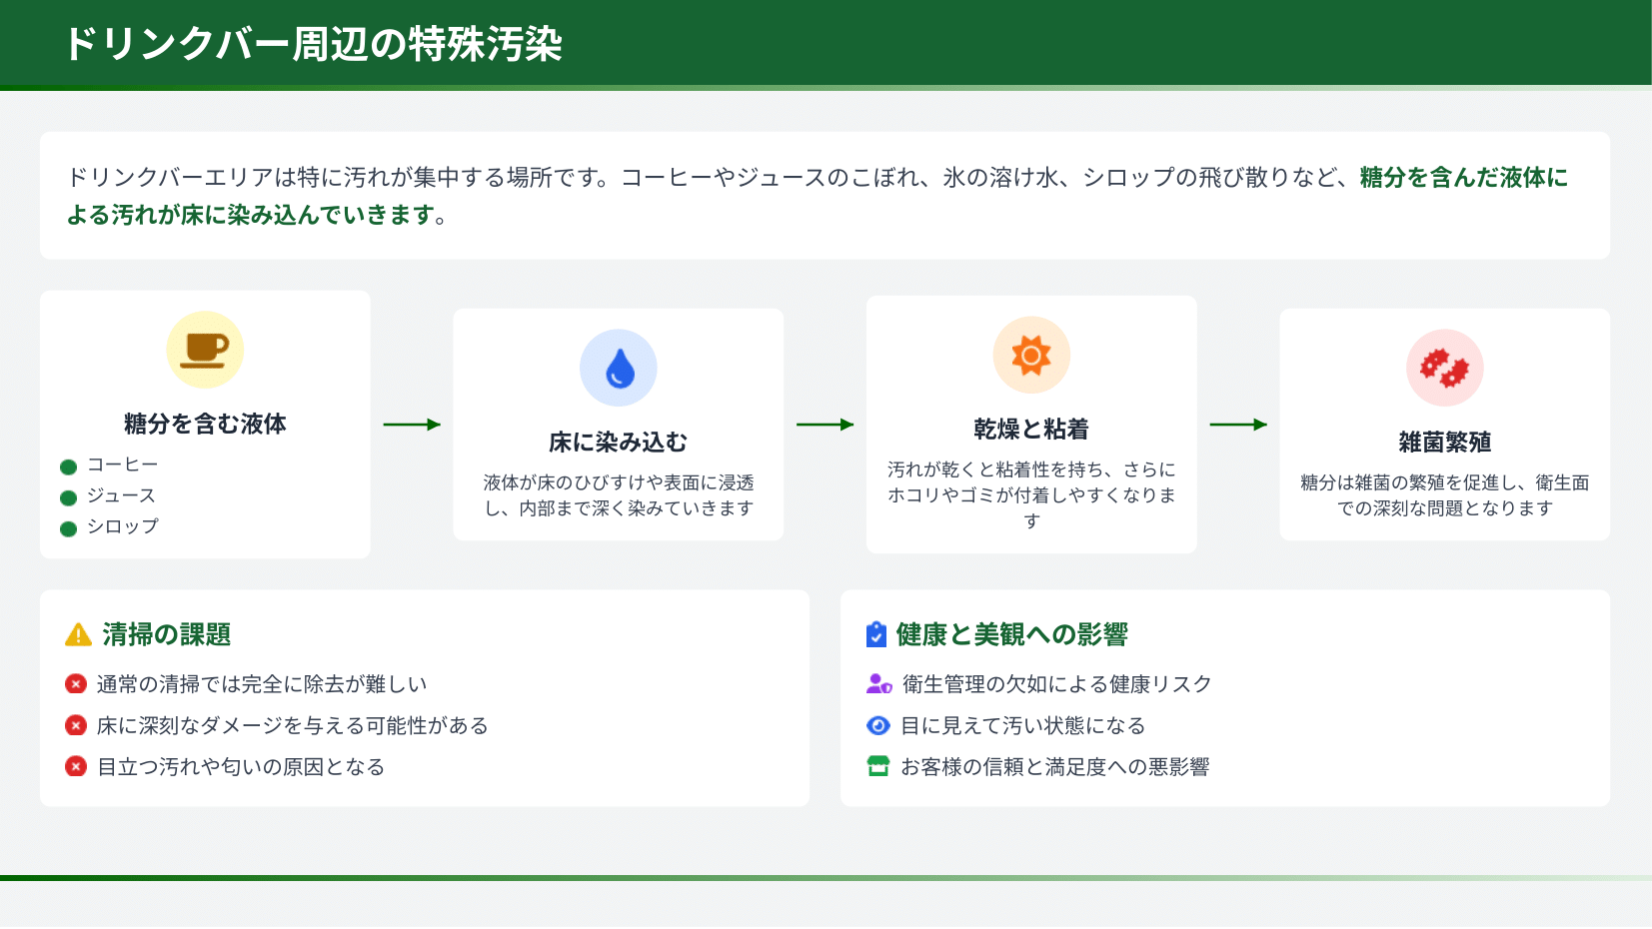Image resolution: width=1652 pixels, height=929 pixels.
Task: Click the purple user shield icon
Action: [878, 684]
